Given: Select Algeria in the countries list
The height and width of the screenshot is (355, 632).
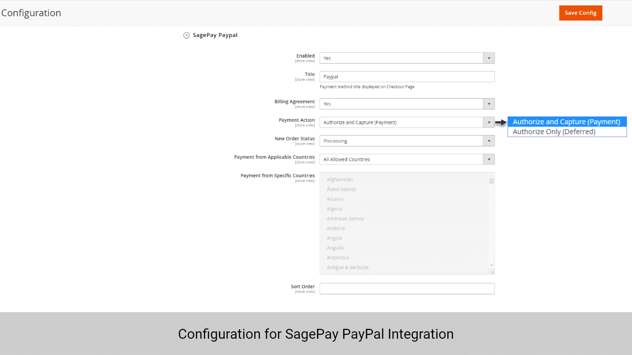Looking at the screenshot, I should pyautogui.click(x=334, y=209).
